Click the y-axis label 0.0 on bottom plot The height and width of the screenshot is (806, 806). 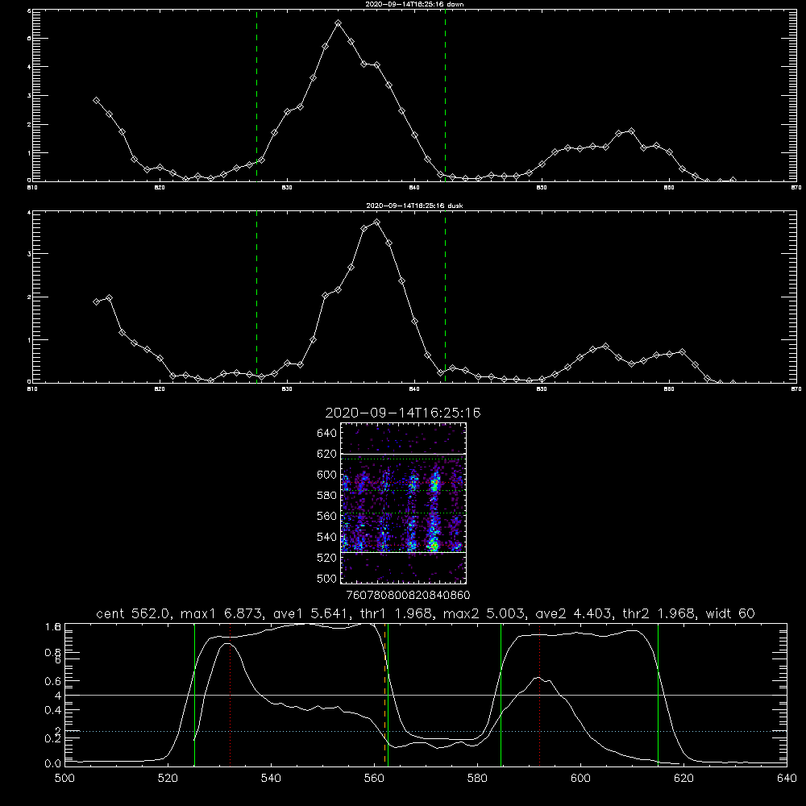click(53, 764)
